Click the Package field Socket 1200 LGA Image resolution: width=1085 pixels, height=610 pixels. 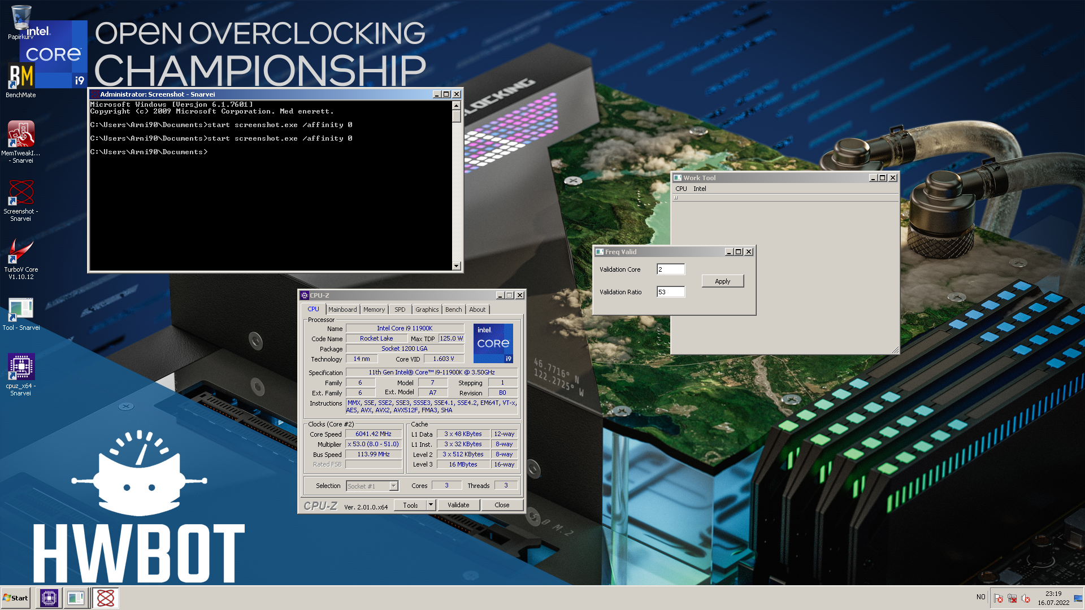(x=405, y=348)
